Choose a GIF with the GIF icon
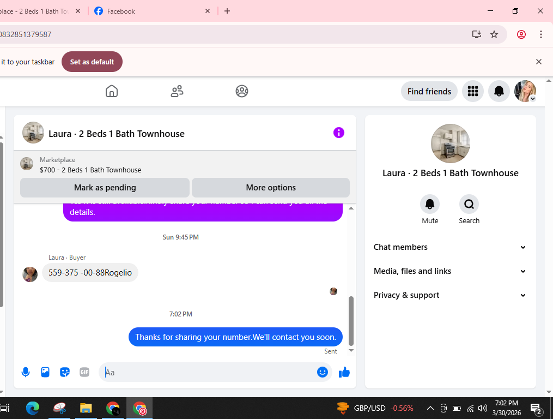553x419 pixels. (84, 372)
